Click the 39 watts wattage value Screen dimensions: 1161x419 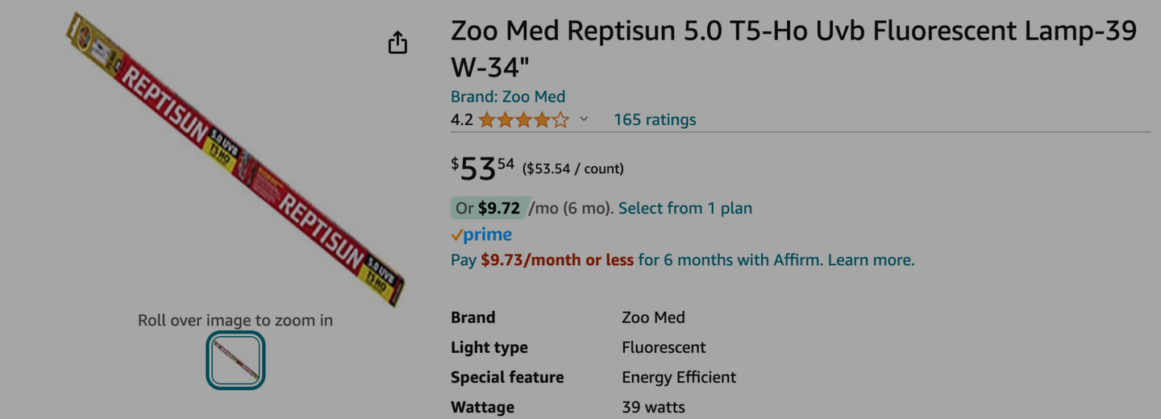(653, 407)
